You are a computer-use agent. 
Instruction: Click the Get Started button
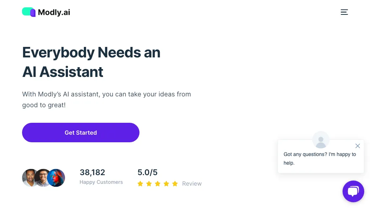[81, 133]
